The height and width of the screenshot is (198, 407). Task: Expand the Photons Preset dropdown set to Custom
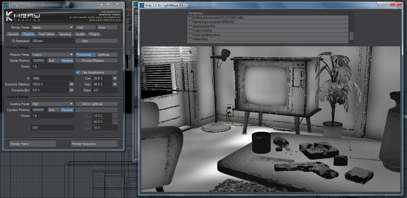53,55
